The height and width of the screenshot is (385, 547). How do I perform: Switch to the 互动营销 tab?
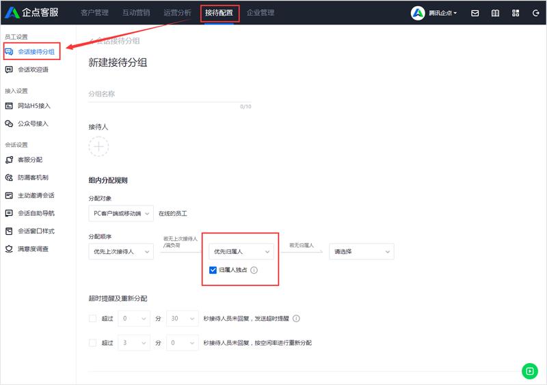click(136, 13)
